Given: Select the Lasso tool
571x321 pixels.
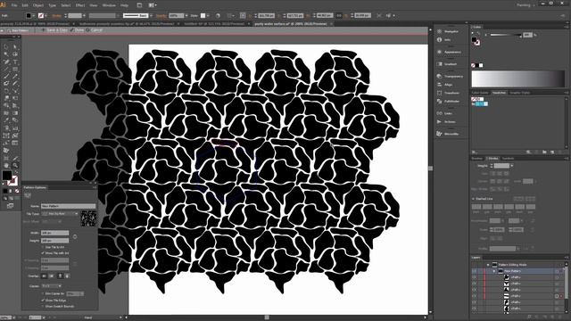Looking at the screenshot, I should point(15,54).
